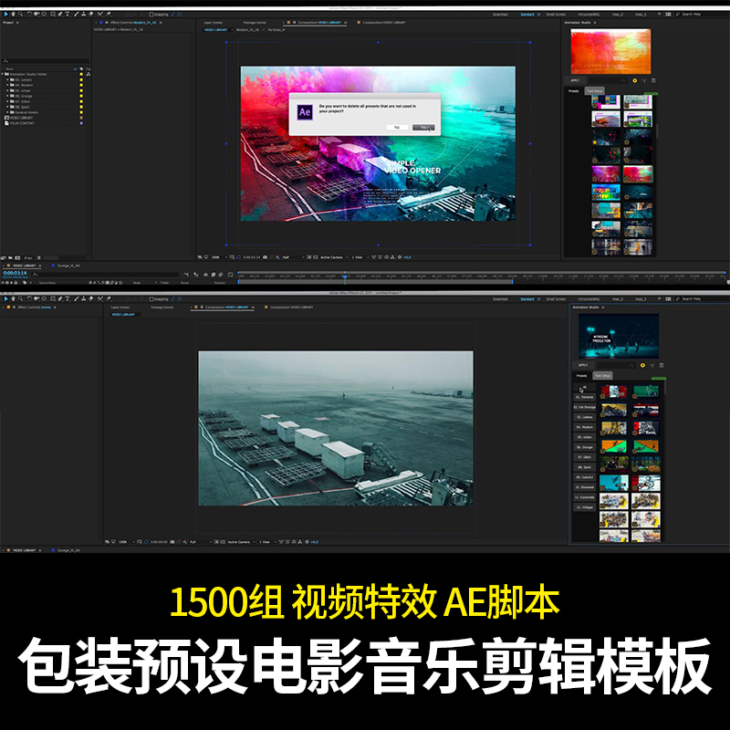Select the Eraser tool in top screenshot toolbar
730x730 pixels.
click(x=90, y=15)
